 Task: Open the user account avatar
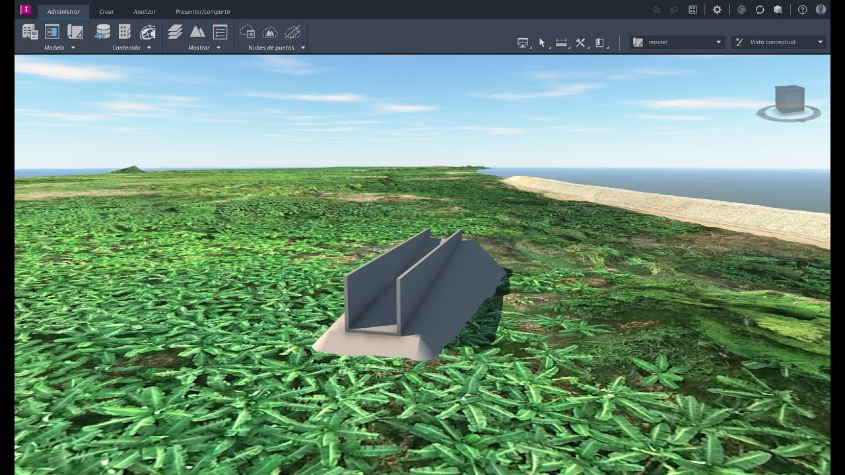(821, 10)
